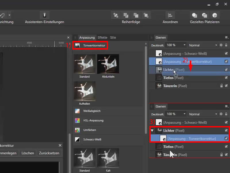Apply the Aufhellen preset thumbnail

coord(85,91)
